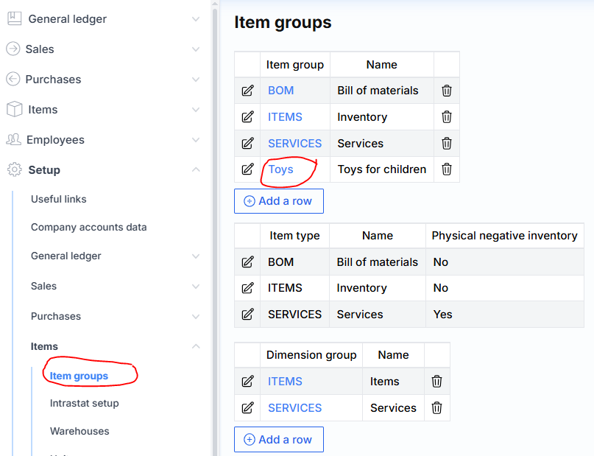
Task: Click the sidebar vertical scrollbar
Action: pos(215,221)
